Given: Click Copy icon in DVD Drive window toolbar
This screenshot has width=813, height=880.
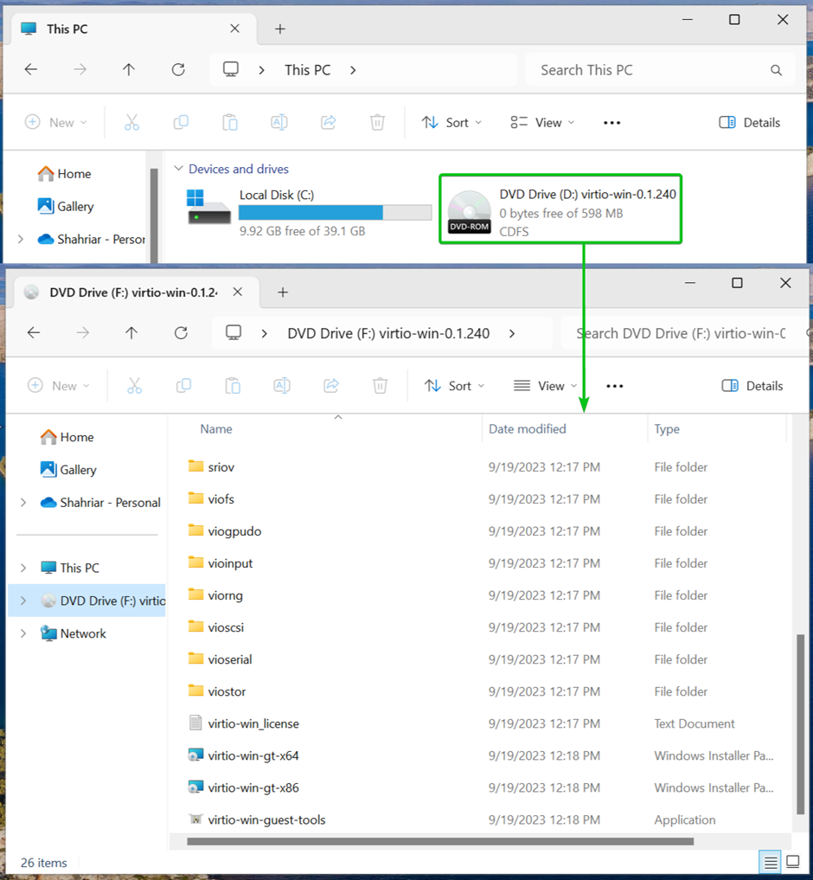Looking at the screenshot, I should coord(183,386).
